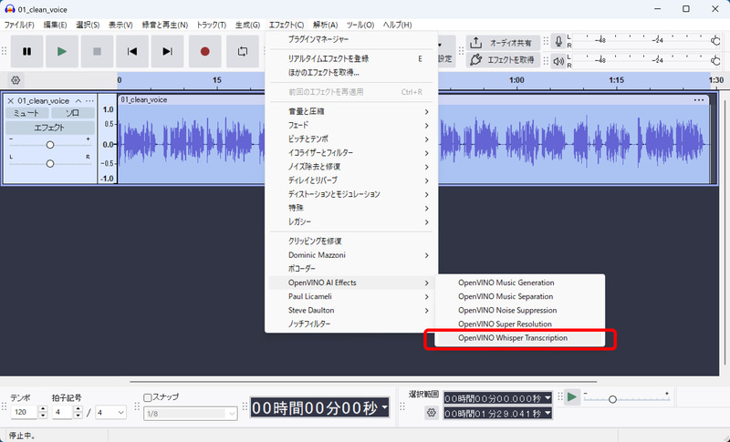
Task: Open the clip's three-dots menu at its right edge
Action: tap(699, 100)
